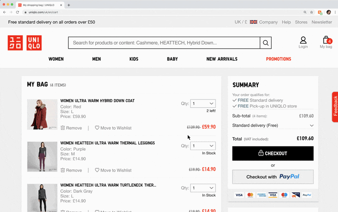The image size is (338, 212).
Task: Open the purple leggings thumbnail
Action: point(42,157)
